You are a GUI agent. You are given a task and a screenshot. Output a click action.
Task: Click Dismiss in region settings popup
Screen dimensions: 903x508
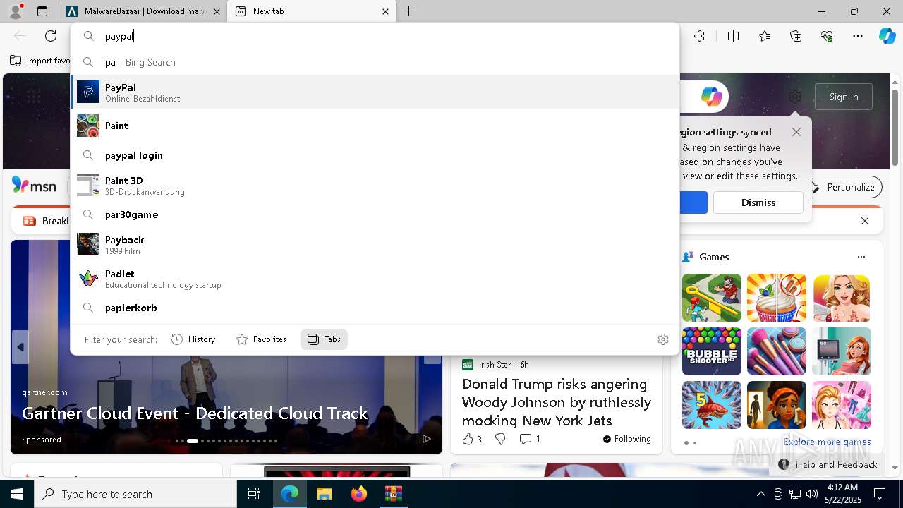(x=758, y=202)
